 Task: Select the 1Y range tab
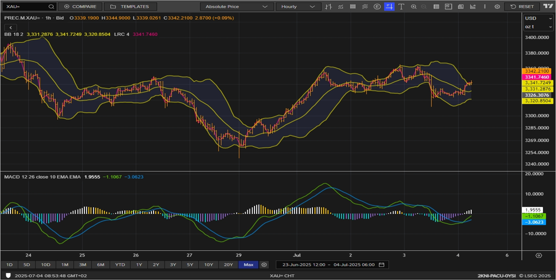pos(139,265)
